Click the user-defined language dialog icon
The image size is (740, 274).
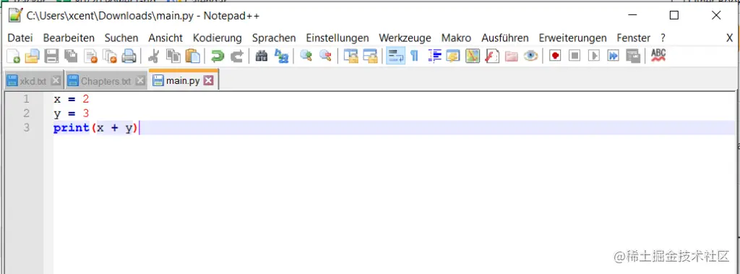tap(453, 56)
